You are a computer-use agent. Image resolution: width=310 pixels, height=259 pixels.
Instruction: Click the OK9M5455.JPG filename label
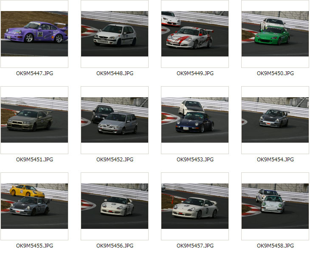coord(34,246)
